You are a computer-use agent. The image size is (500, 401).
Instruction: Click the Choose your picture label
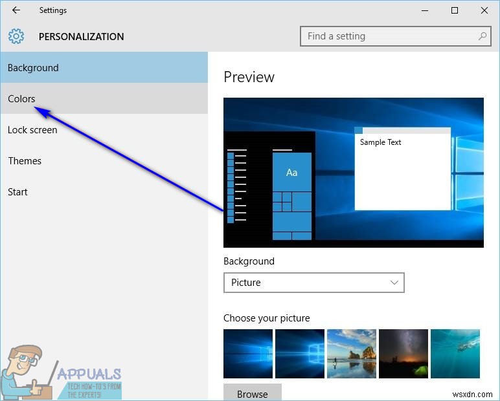tap(267, 318)
